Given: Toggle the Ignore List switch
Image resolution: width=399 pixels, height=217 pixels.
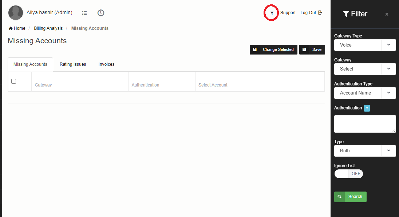Looking at the screenshot, I should click(348, 174).
